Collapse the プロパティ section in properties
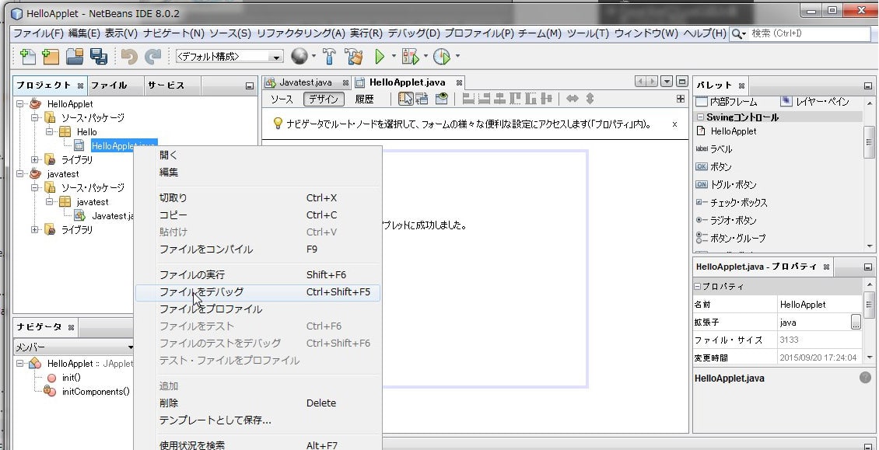879x450 pixels. 698,287
